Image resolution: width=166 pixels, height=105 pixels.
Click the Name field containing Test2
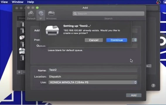(93, 70)
